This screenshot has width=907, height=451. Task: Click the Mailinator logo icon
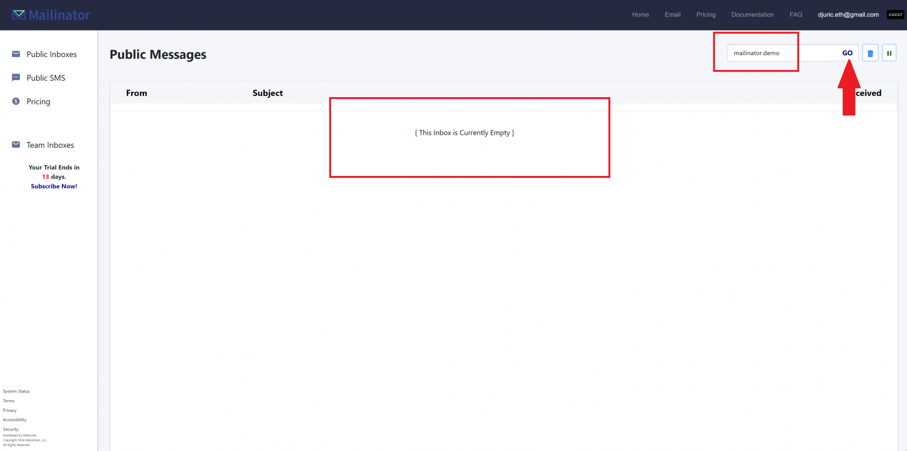click(x=19, y=14)
